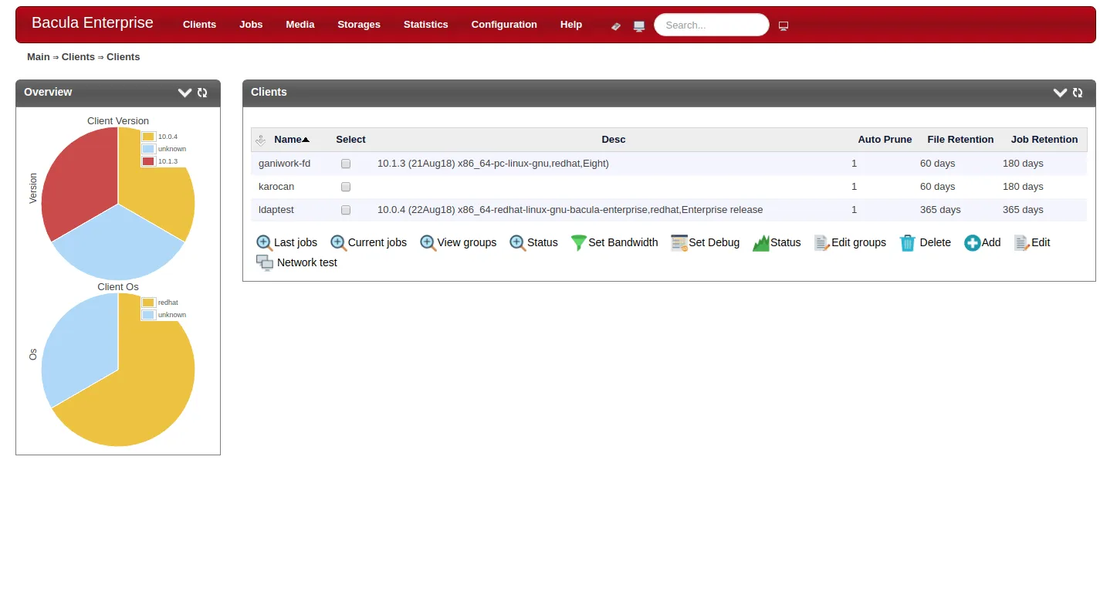Click the karocan client name
This screenshot has height=612, width=1100.
point(276,187)
